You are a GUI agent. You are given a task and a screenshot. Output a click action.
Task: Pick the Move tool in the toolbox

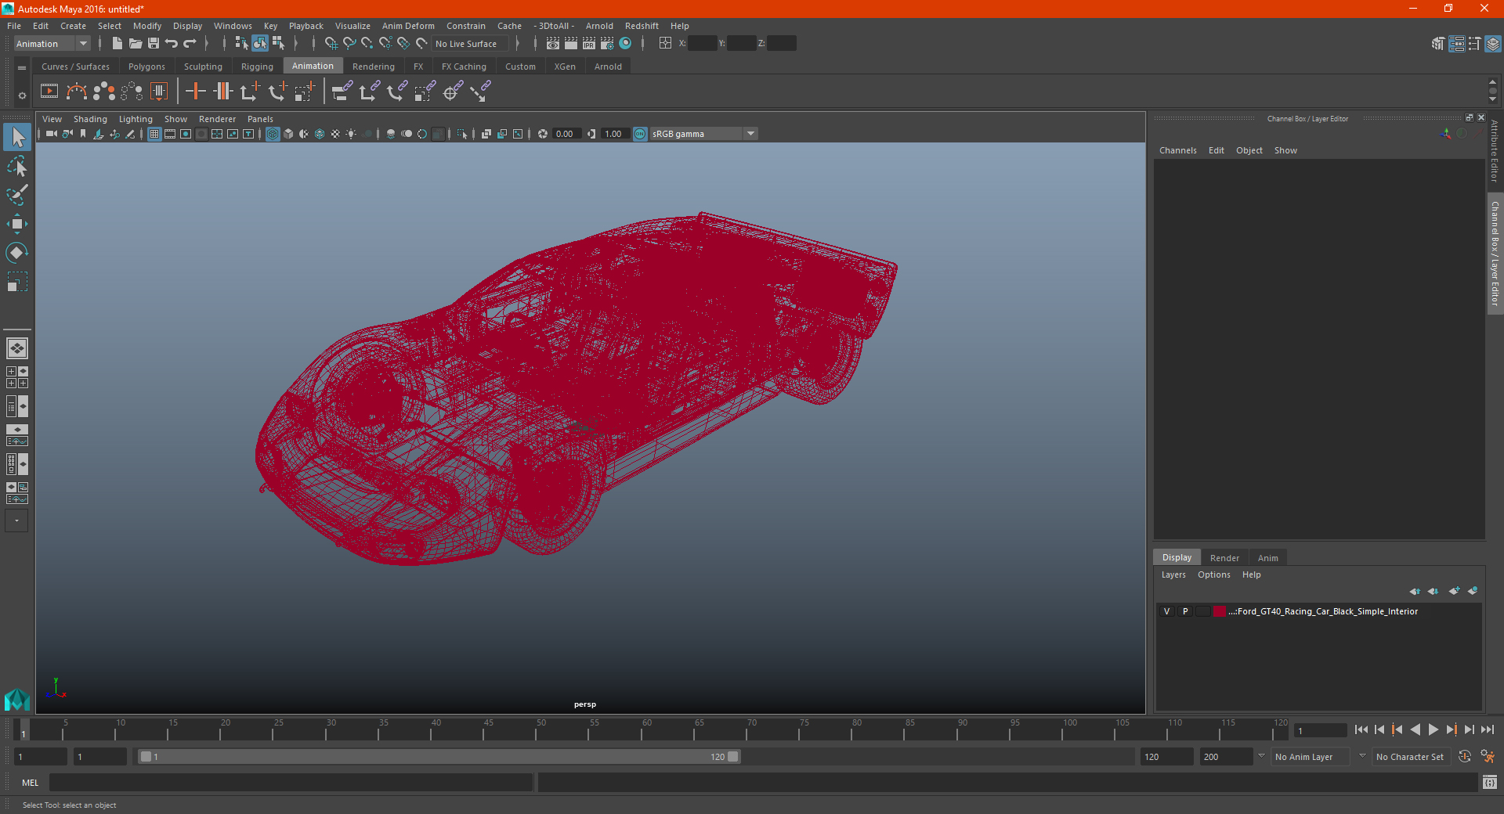tap(17, 224)
